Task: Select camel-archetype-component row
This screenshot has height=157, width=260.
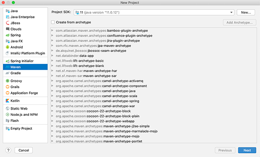Action: [154, 86]
